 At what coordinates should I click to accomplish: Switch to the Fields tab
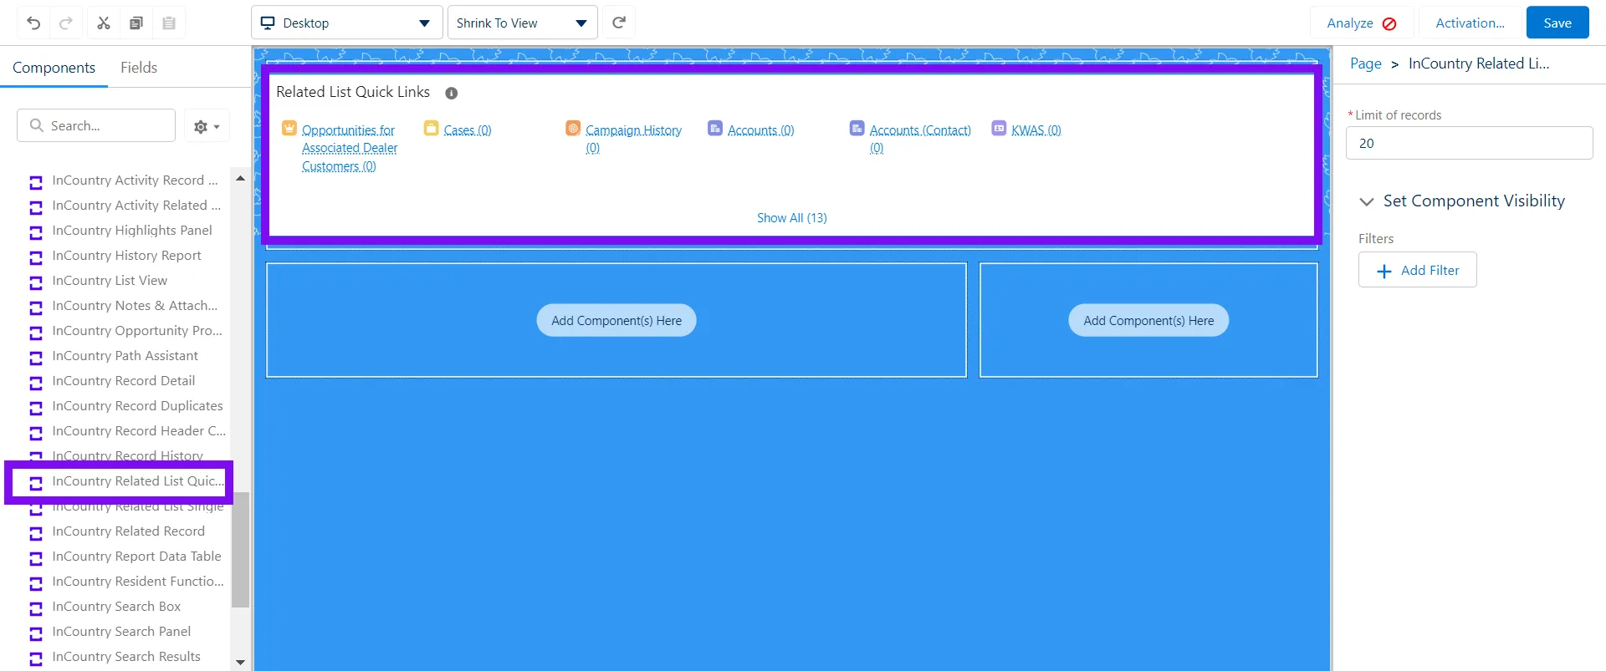point(138,68)
